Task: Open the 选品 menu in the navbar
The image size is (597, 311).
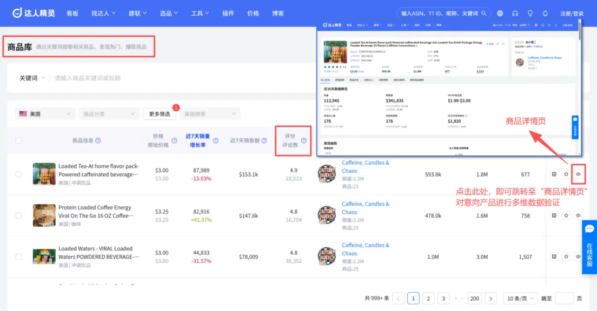Action: tap(168, 13)
